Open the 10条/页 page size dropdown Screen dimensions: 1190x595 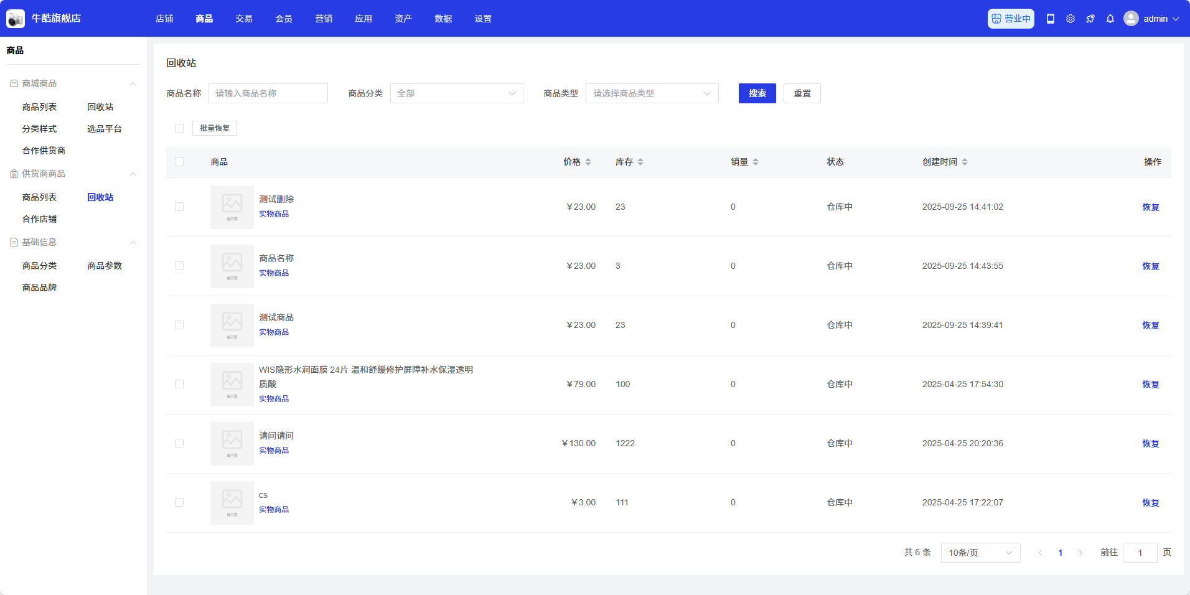click(980, 553)
